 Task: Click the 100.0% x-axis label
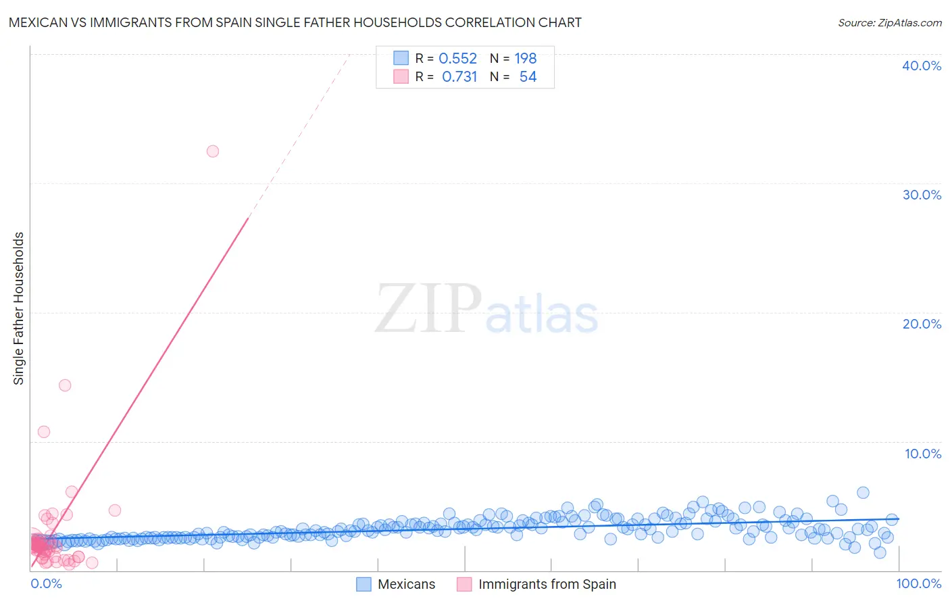click(x=919, y=583)
